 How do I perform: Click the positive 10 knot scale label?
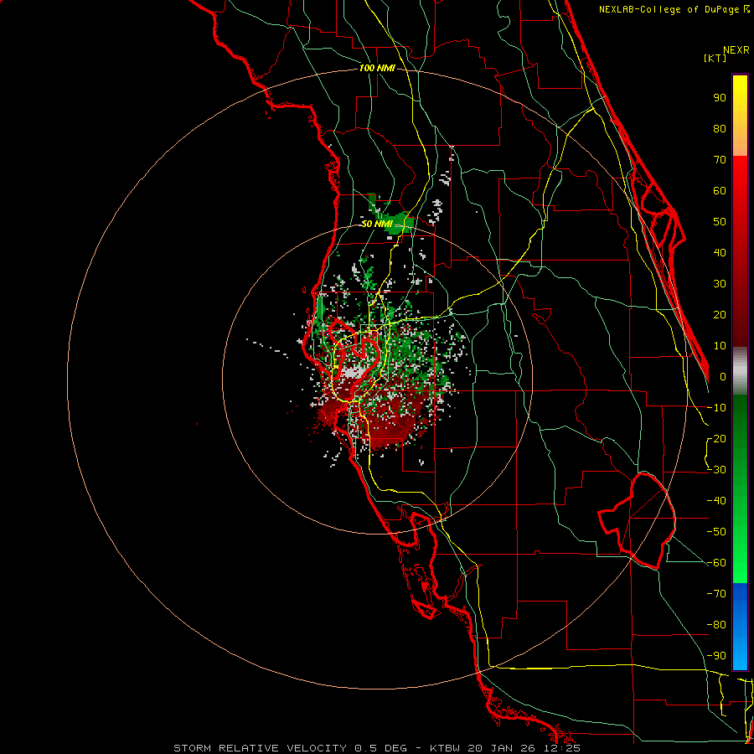(x=720, y=346)
